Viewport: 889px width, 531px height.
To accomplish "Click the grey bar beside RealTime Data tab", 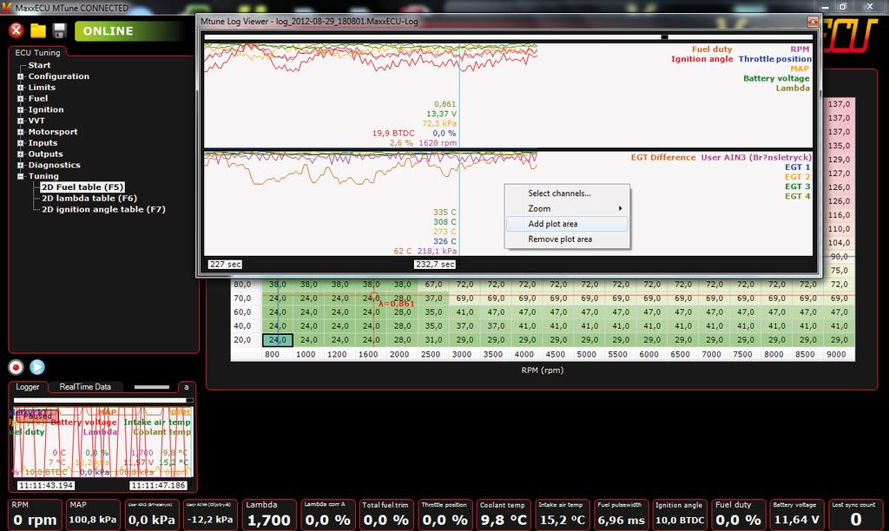I will click(x=151, y=387).
